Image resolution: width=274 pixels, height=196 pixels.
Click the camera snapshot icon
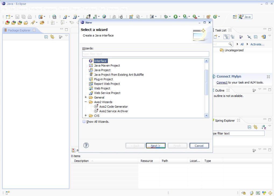[152, 17]
